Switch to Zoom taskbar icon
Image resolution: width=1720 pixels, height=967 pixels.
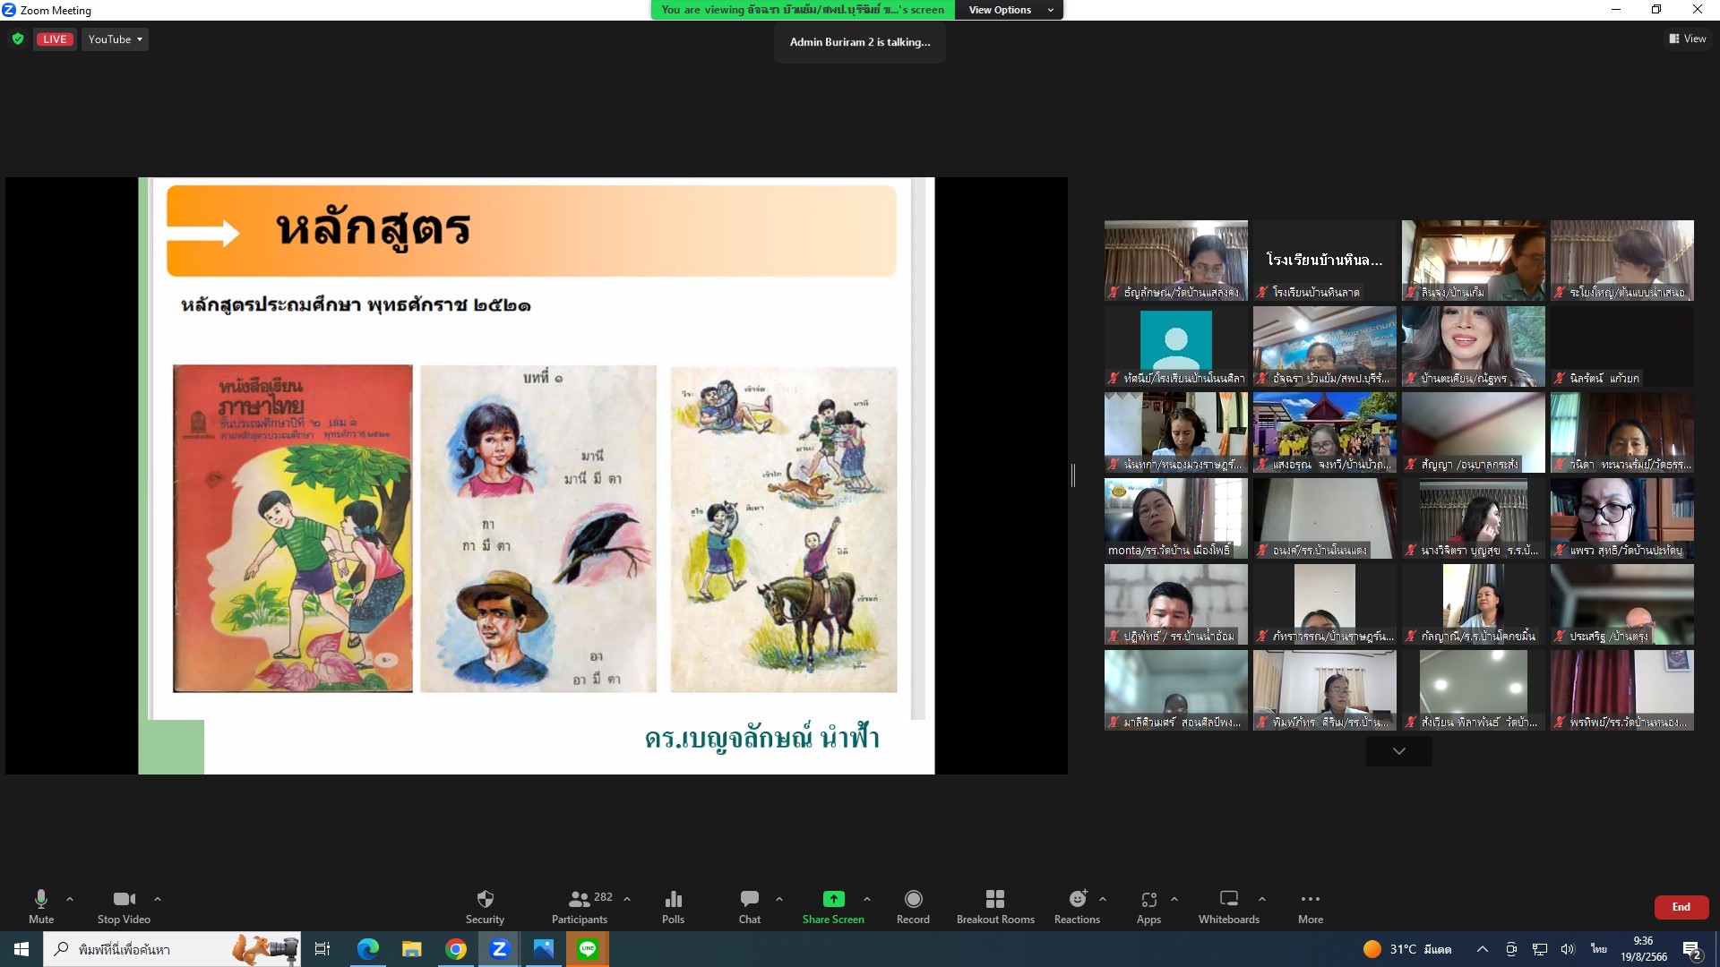tap(500, 949)
